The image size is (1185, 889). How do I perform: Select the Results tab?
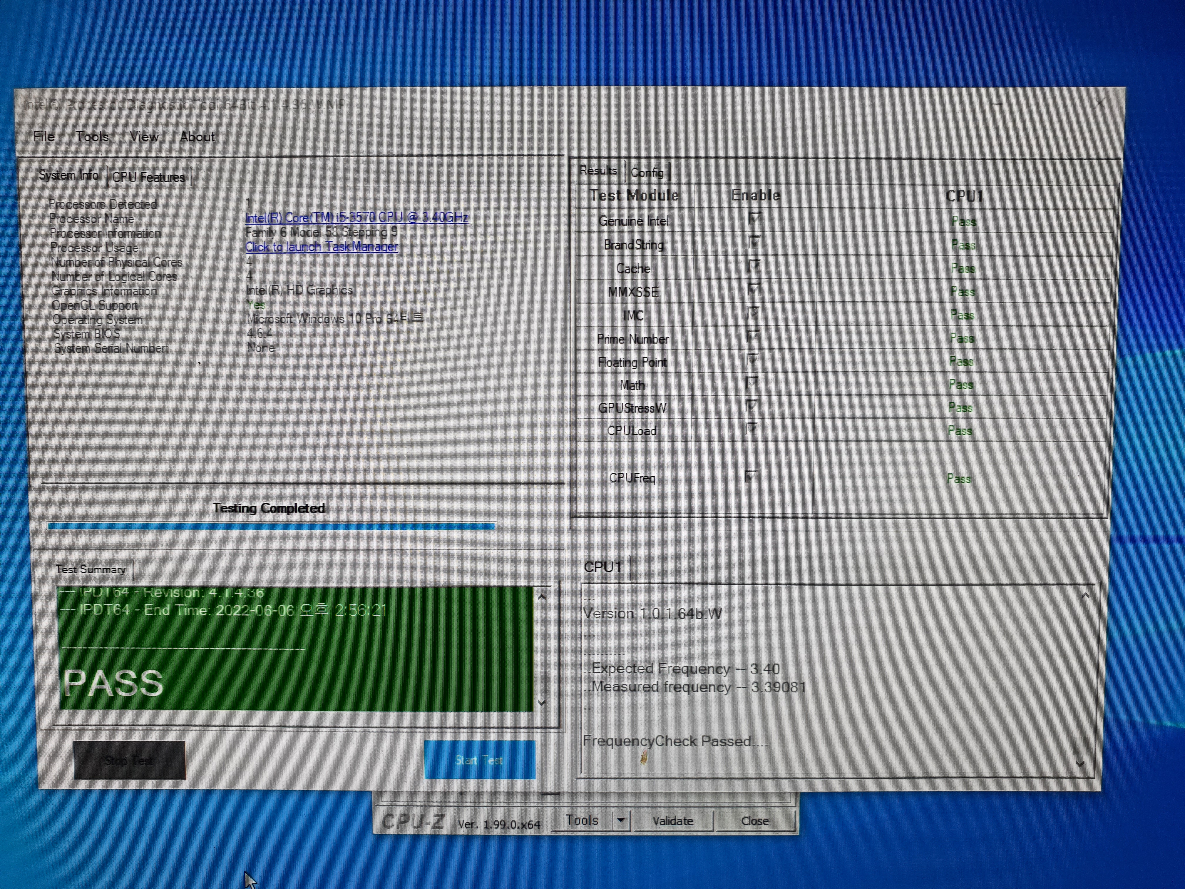pos(598,171)
